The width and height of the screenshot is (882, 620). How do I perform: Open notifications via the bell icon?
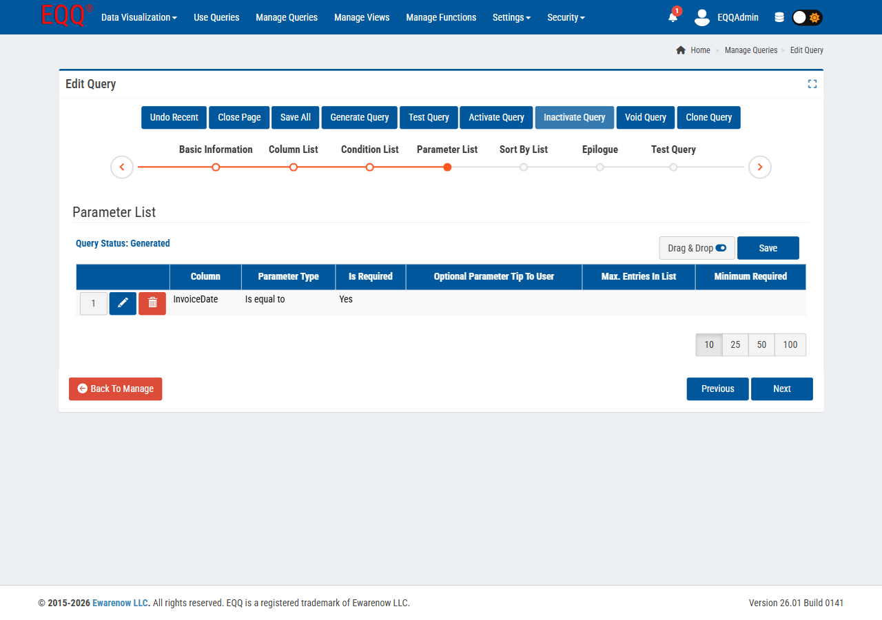[x=672, y=18]
